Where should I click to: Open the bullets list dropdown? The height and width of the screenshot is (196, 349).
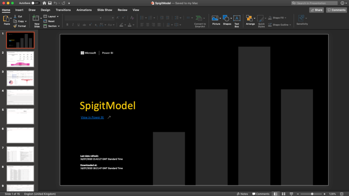(x=146, y=18)
